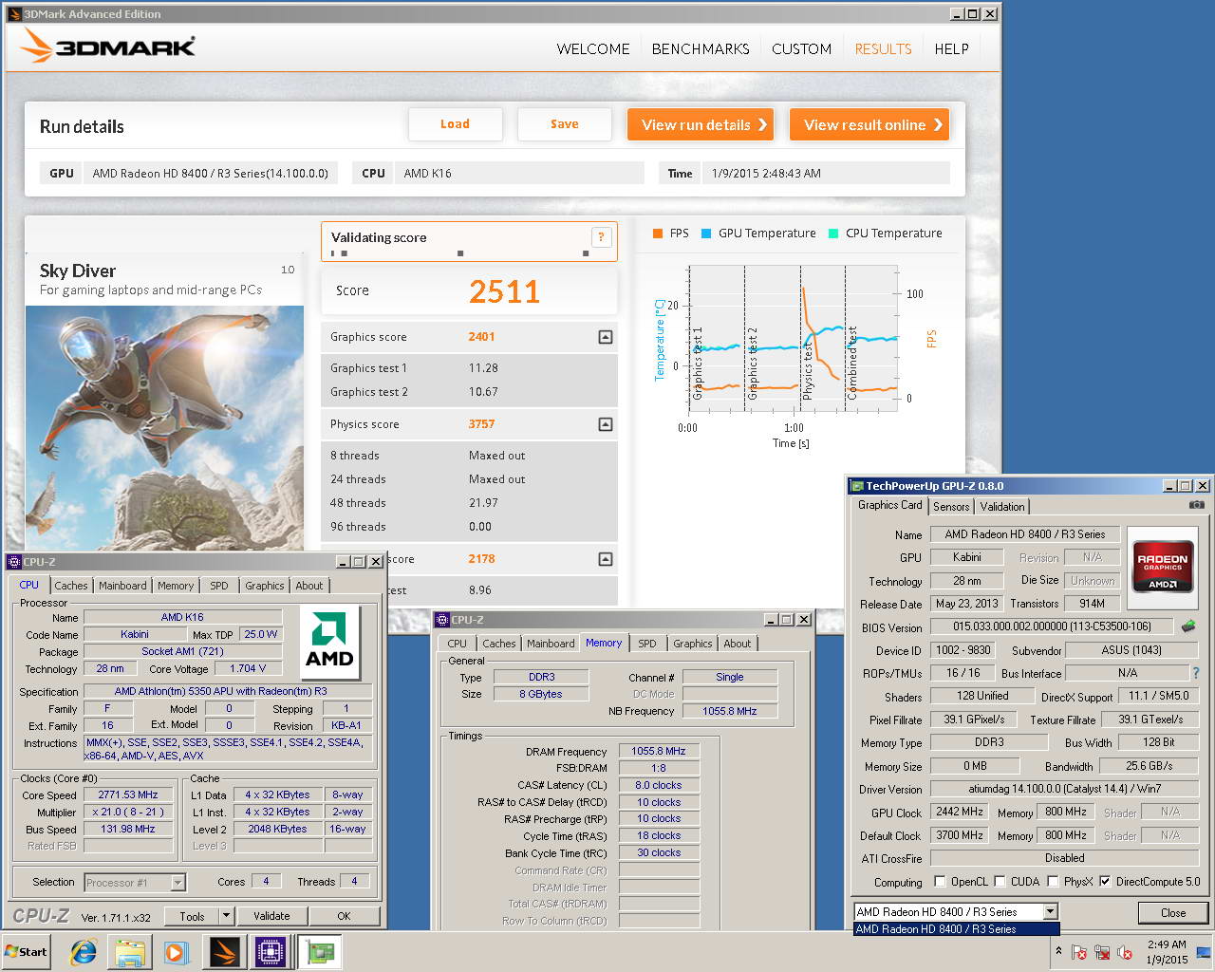Click the Validate button in CPU-Z
1215x972 pixels.
271,916
